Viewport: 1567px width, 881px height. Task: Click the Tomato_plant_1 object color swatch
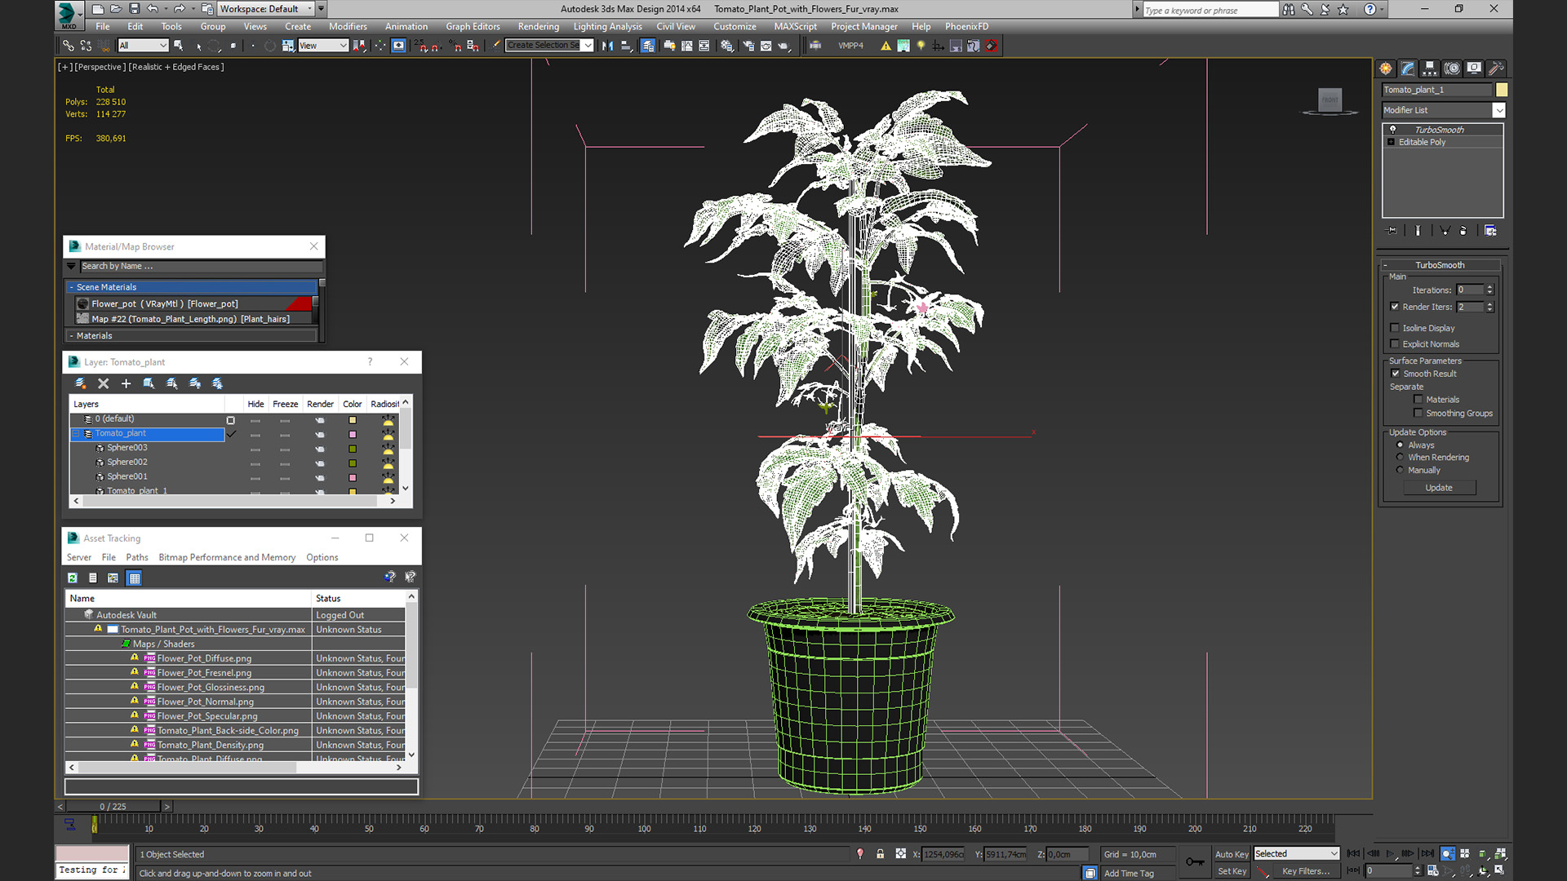1502,90
